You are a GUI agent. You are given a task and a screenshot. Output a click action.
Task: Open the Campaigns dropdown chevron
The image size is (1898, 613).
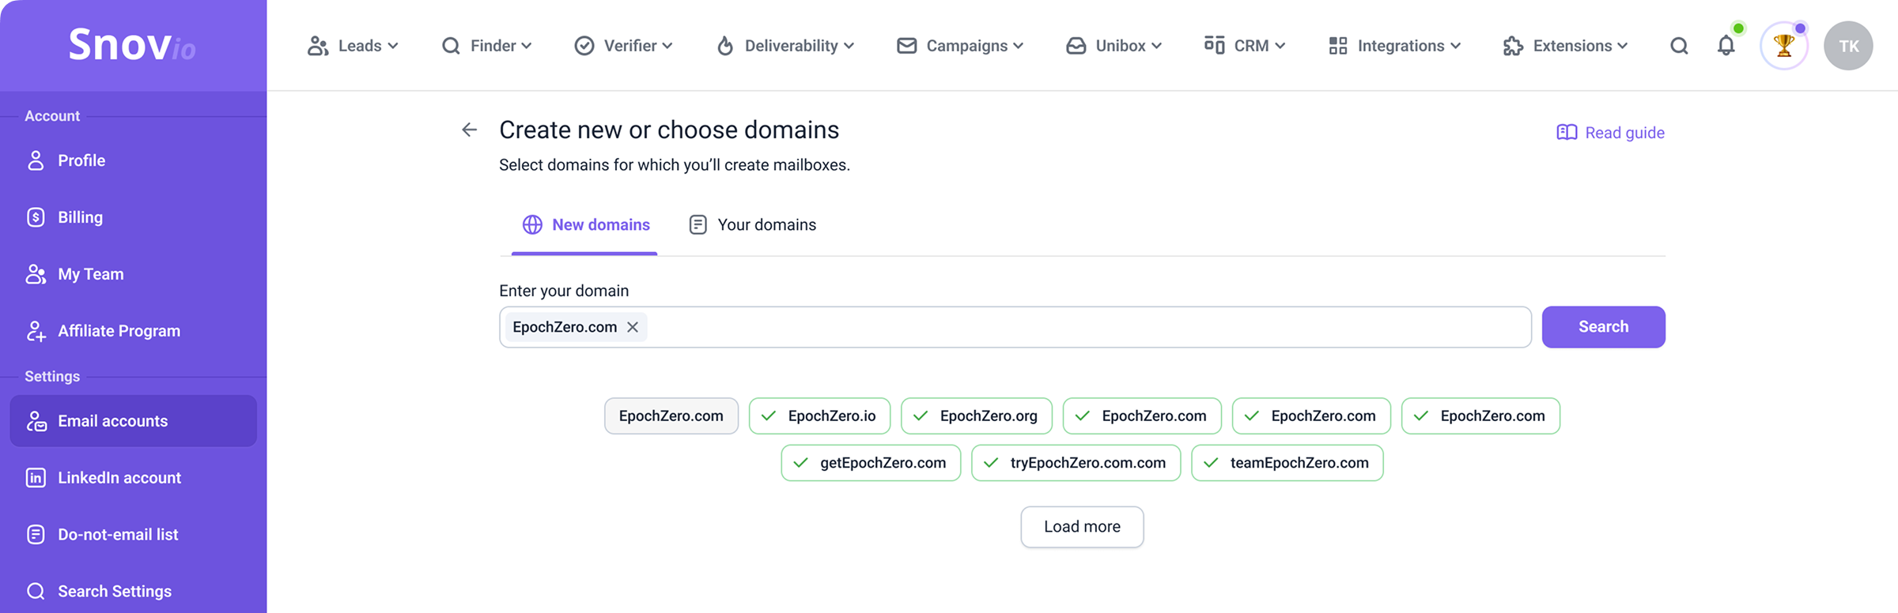pos(1019,46)
